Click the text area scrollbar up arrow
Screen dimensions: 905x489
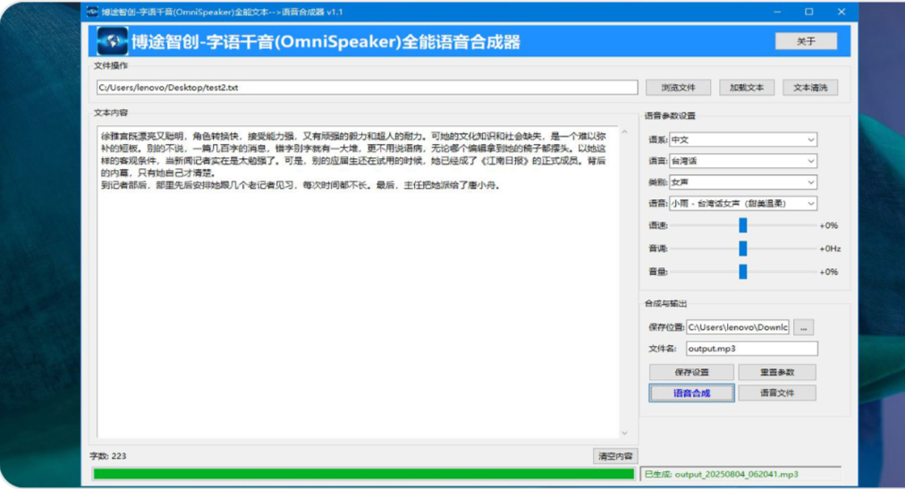click(x=624, y=132)
